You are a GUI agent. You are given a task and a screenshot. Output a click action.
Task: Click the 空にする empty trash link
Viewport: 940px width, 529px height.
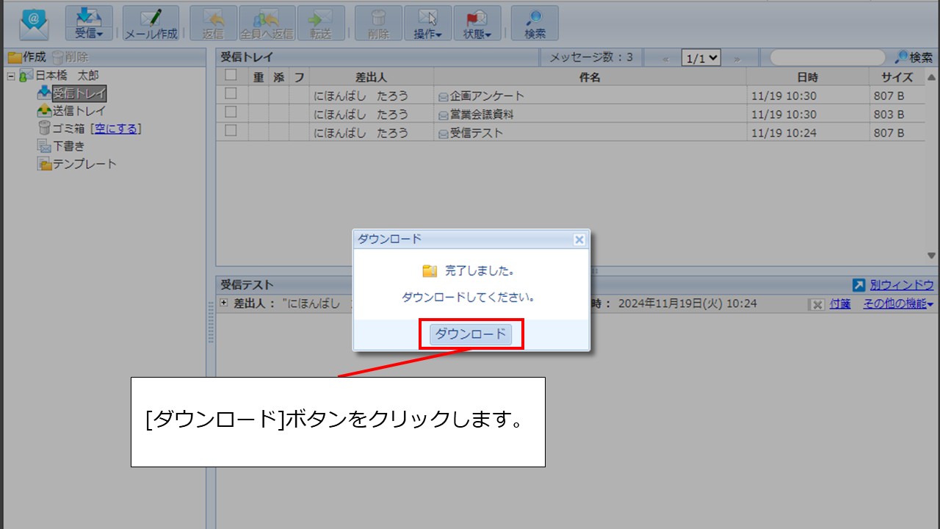point(117,129)
